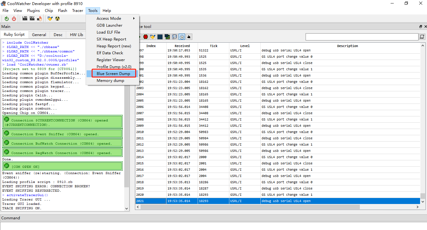Click the red power-off disconnect icon
Image resolution: width=427 pixels, height=230 pixels.
click(x=14, y=19)
